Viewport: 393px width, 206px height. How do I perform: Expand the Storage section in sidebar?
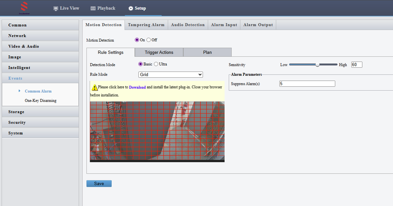click(40, 112)
